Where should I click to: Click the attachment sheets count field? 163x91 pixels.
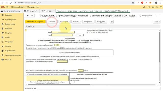pyautogui.click(x=80, y=71)
